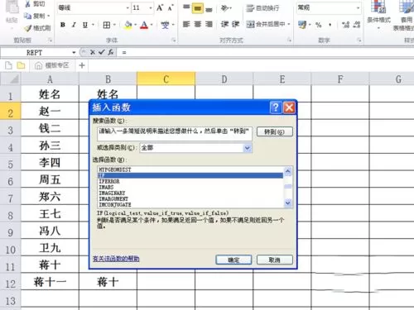Select IMCONJUGATE in the function list
Viewport: 414px width, 310px height.
click(190, 204)
